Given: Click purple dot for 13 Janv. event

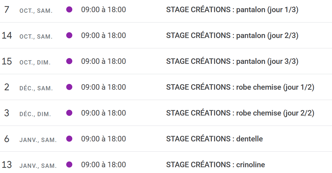Looking at the screenshot, I should 69,165.
